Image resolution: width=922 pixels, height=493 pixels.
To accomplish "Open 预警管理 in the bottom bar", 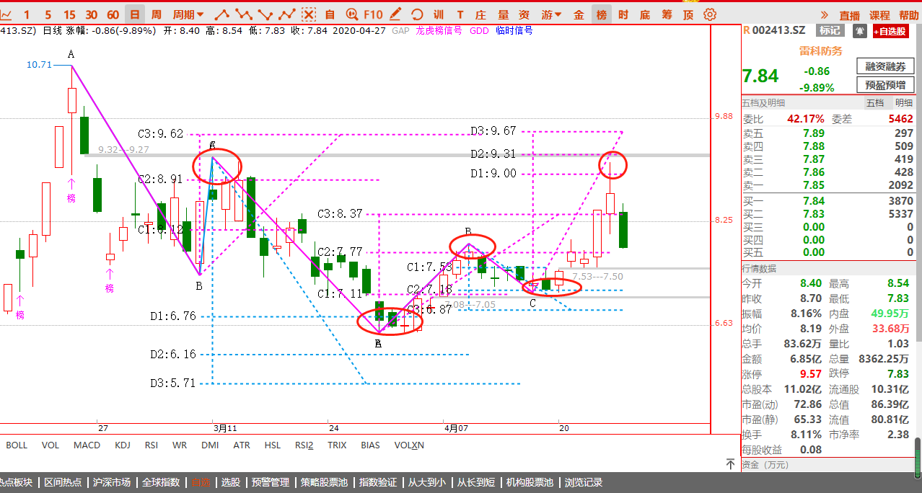I will [x=270, y=482].
